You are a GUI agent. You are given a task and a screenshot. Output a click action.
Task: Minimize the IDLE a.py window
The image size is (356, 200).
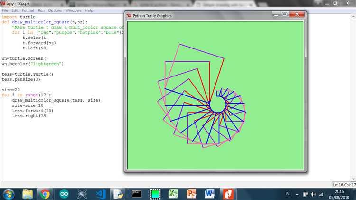(x=327, y=3)
